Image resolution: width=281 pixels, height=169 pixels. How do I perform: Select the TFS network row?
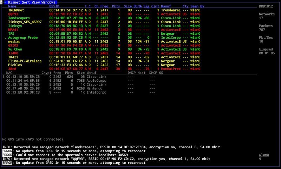click(x=104, y=34)
